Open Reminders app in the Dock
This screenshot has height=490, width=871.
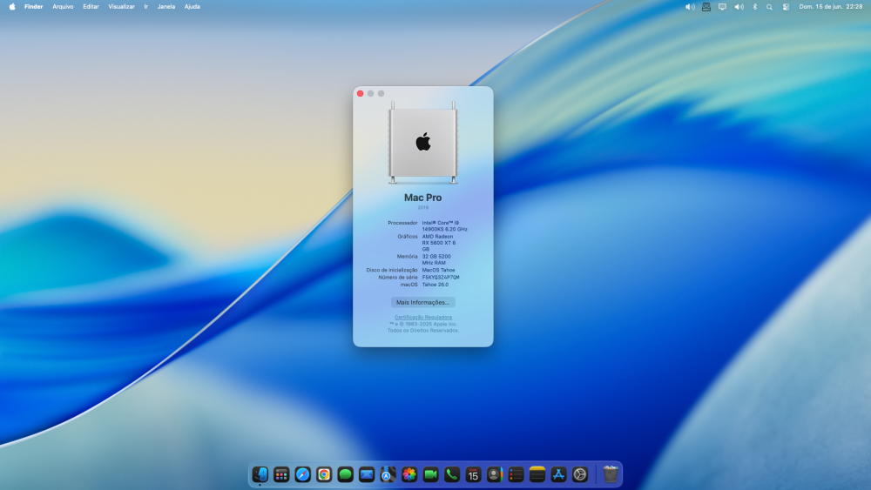(x=516, y=474)
